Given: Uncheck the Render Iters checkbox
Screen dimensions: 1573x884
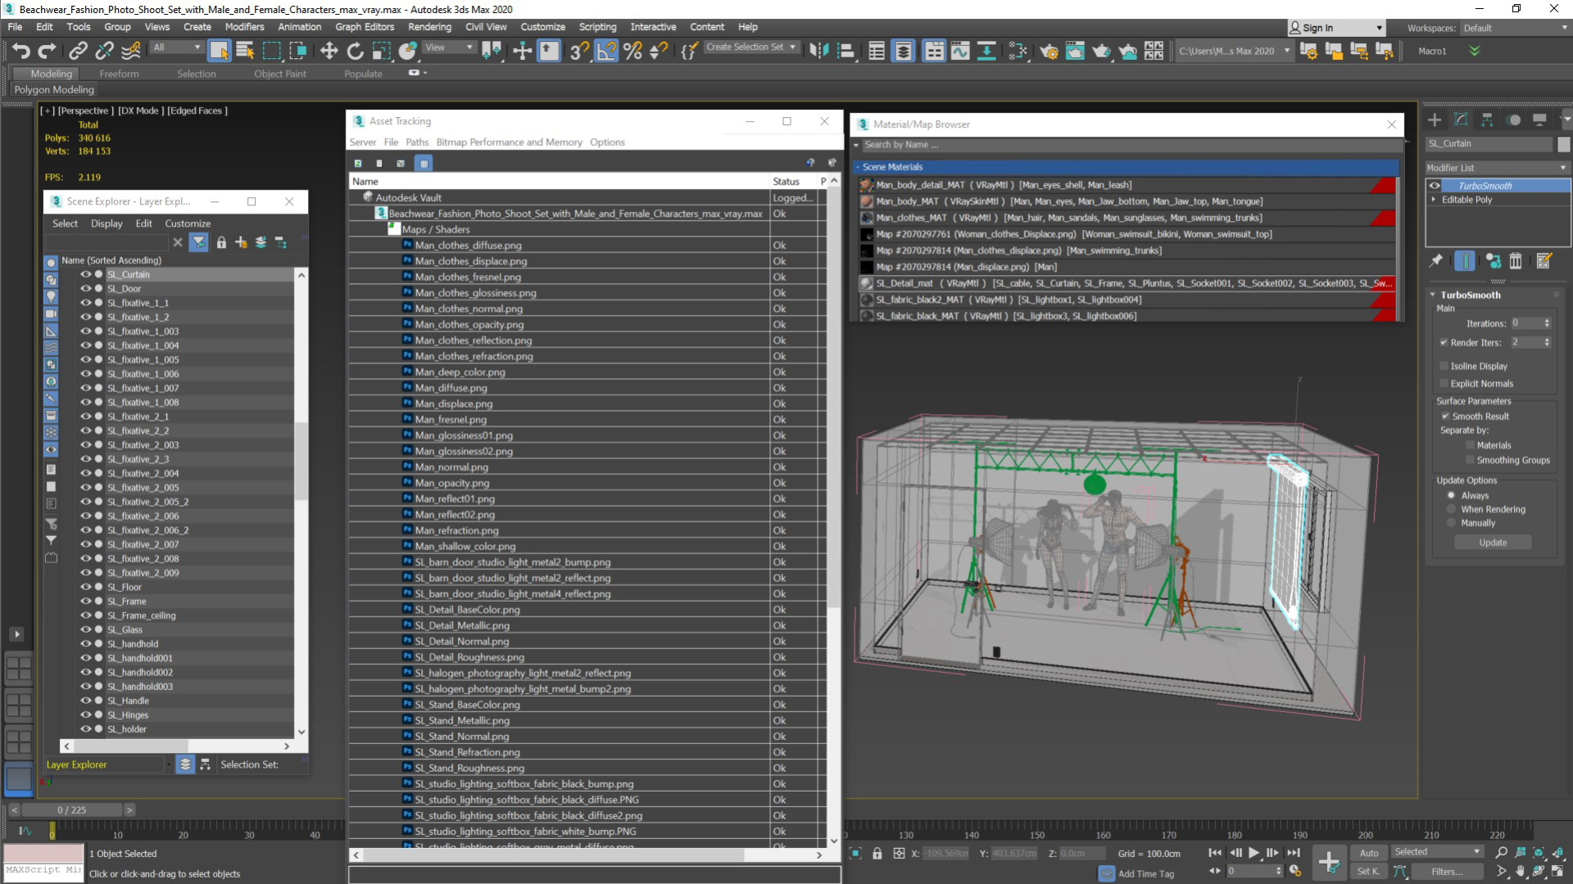Looking at the screenshot, I should (1444, 342).
